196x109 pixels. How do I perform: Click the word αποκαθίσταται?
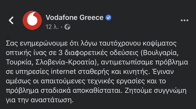pyautogui.click(x=98, y=90)
